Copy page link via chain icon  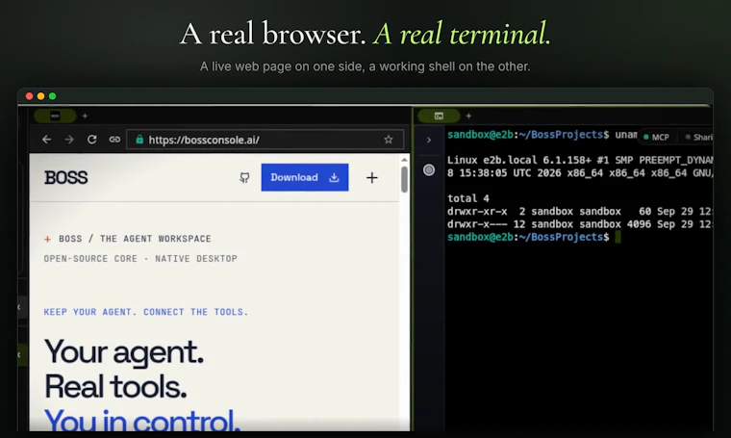114,140
